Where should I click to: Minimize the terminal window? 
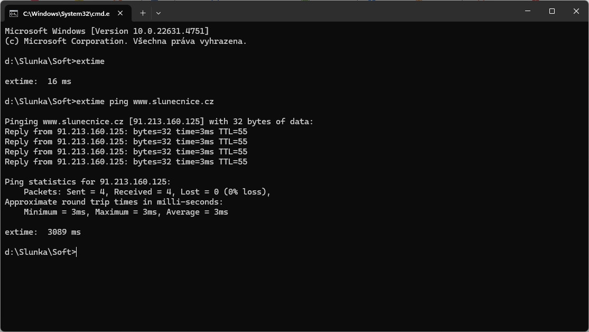(x=528, y=11)
